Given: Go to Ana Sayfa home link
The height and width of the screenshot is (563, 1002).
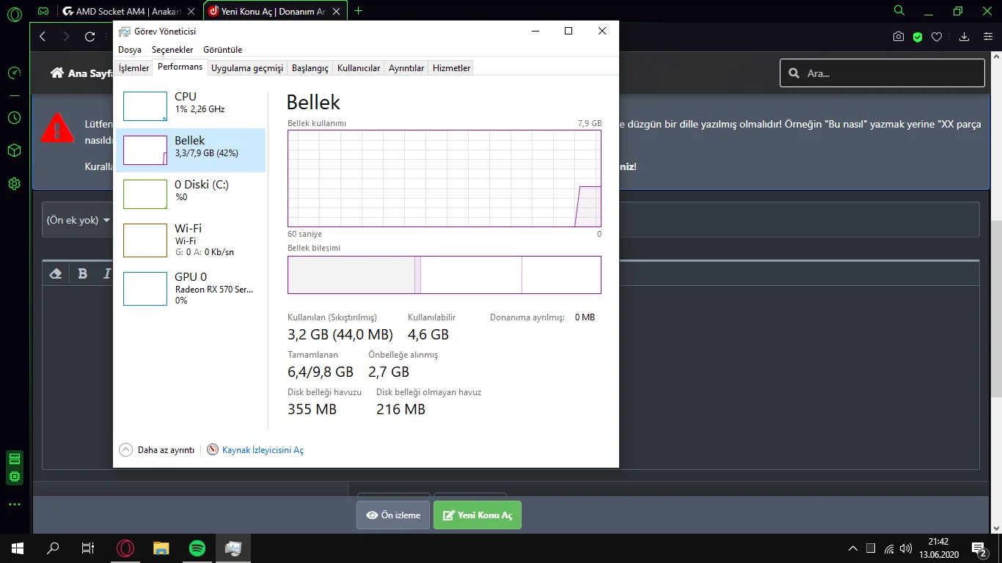Looking at the screenshot, I should (82, 73).
